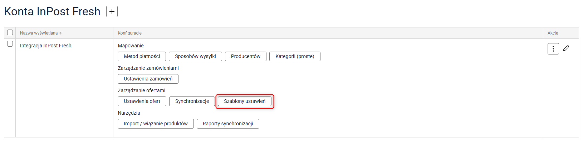This screenshot has width=583, height=141.
Task: Add a new InPost Fresh account with plus icon
Action: [x=112, y=11]
